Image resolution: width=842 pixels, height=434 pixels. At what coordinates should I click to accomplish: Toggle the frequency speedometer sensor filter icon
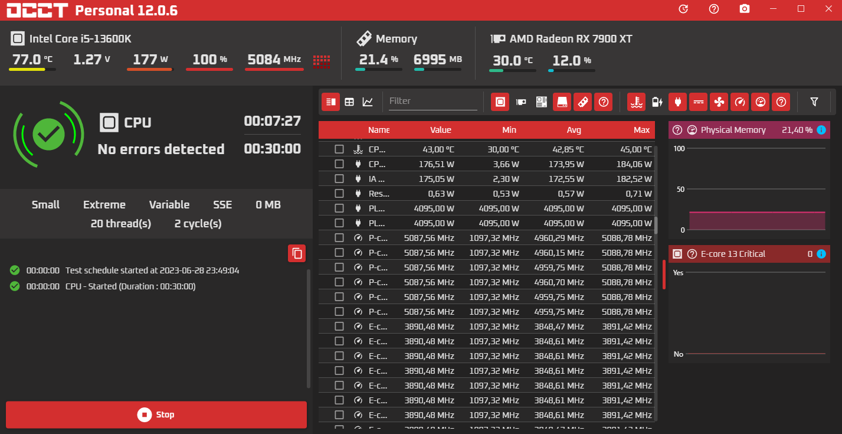tap(739, 102)
